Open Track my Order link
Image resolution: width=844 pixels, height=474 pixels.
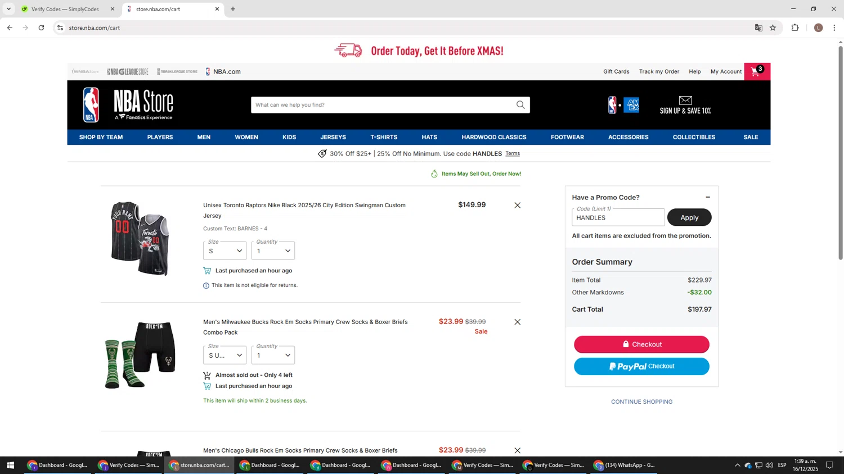pyautogui.click(x=659, y=71)
